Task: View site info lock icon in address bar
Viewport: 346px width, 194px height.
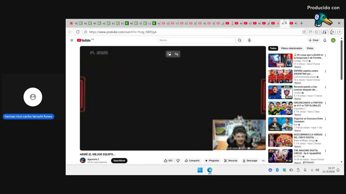Action: click(86, 32)
